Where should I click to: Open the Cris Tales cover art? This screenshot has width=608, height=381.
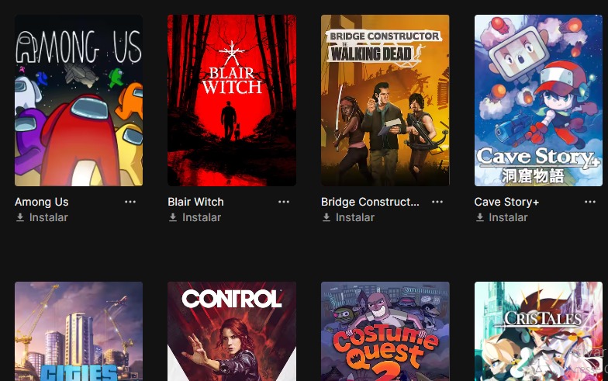pos(538,331)
